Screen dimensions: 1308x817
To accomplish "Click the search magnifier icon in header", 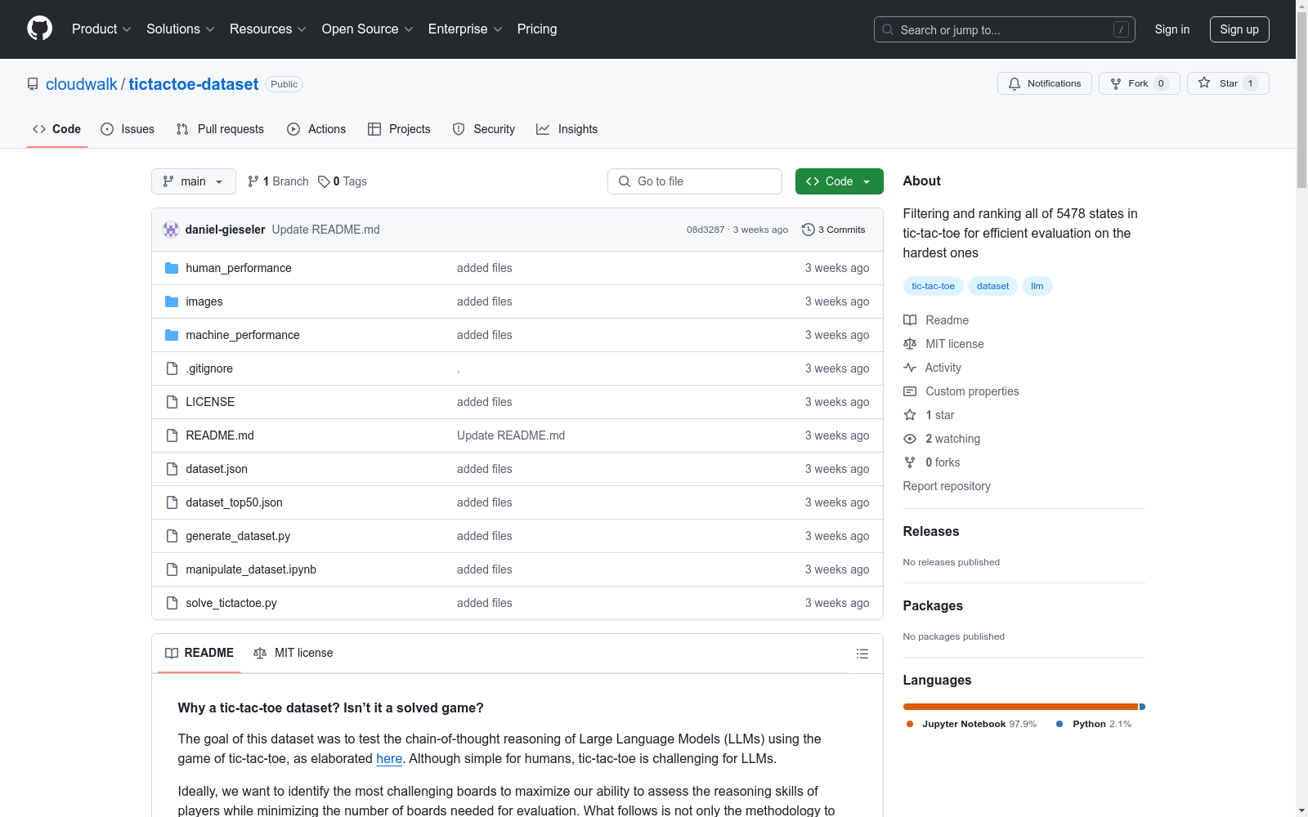I will point(888,29).
